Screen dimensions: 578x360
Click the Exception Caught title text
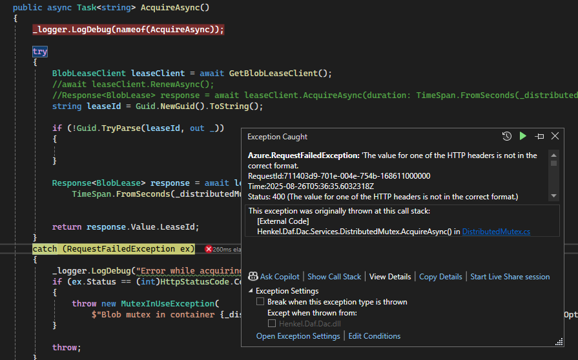tap(277, 137)
